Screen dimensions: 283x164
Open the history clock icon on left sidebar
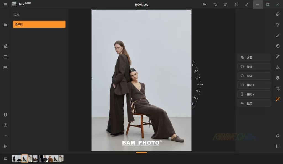pos(5,125)
